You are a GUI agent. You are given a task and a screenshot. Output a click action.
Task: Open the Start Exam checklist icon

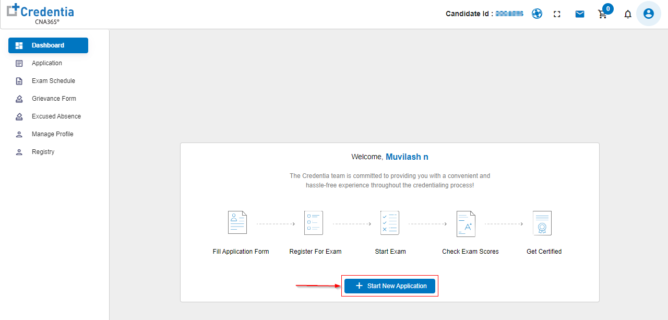[x=389, y=222]
